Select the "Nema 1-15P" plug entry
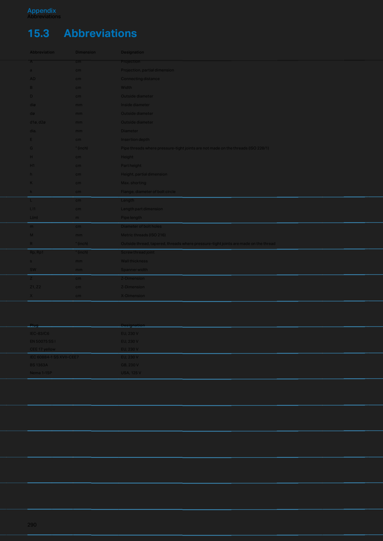Screen dimensions: 383x541 41,372
